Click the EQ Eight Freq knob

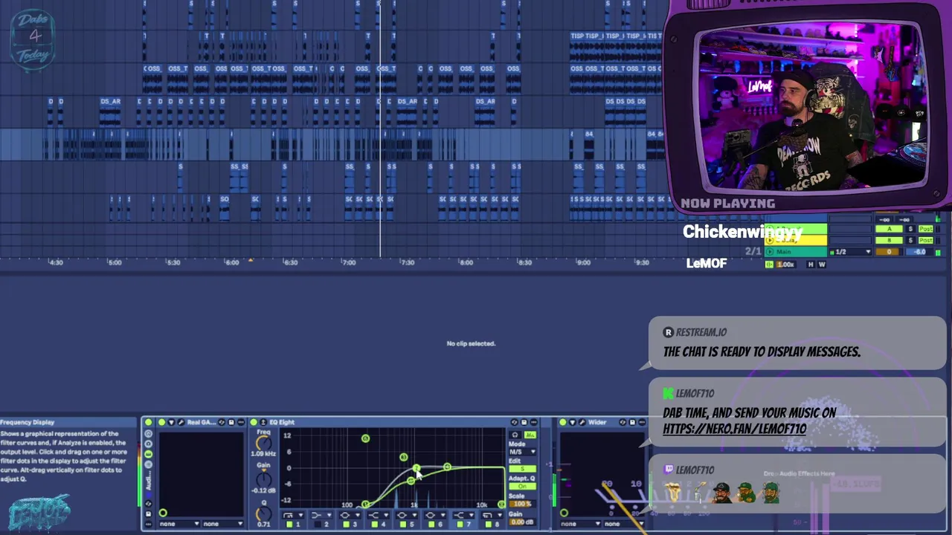tap(264, 443)
